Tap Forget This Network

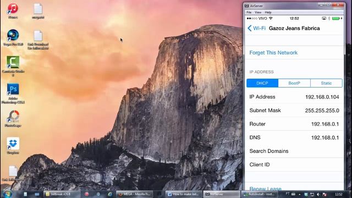point(273,53)
